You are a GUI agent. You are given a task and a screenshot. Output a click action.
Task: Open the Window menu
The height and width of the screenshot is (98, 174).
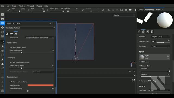22,6
